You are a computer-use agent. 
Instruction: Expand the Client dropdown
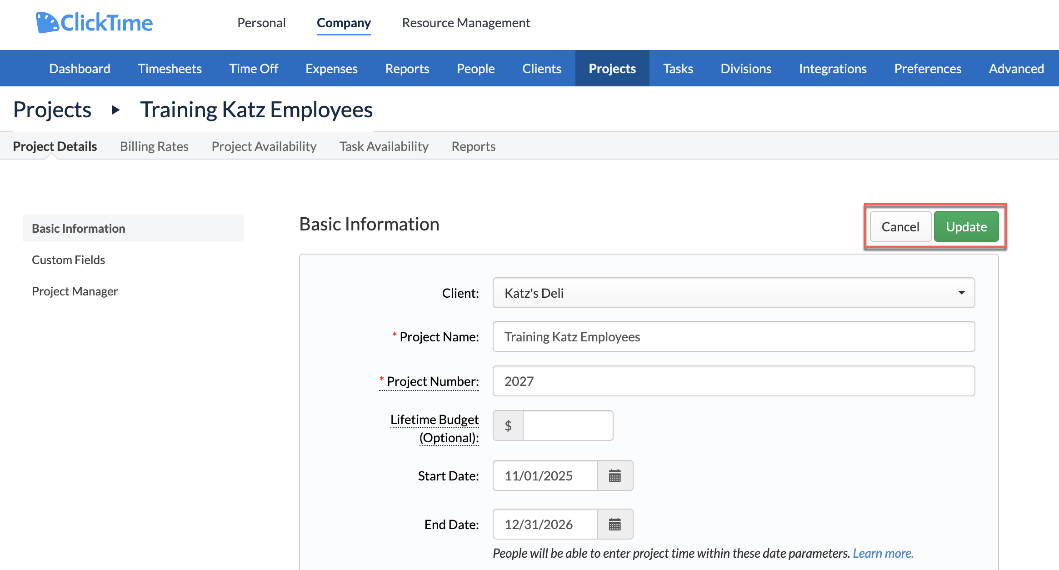coord(734,293)
